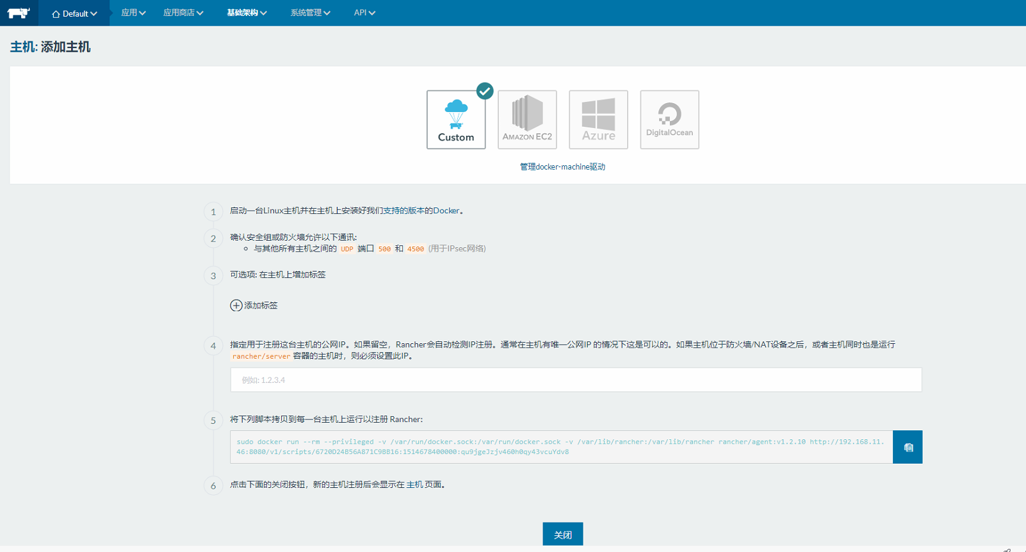The height and width of the screenshot is (552, 1026).
Task: Pick the DigitalOcean driver tile
Action: pos(669,120)
